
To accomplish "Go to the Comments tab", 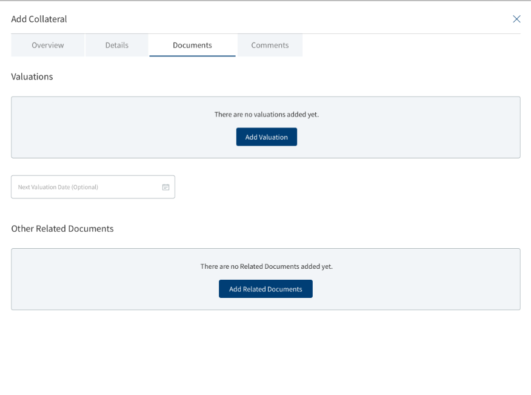I will click(270, 45).
